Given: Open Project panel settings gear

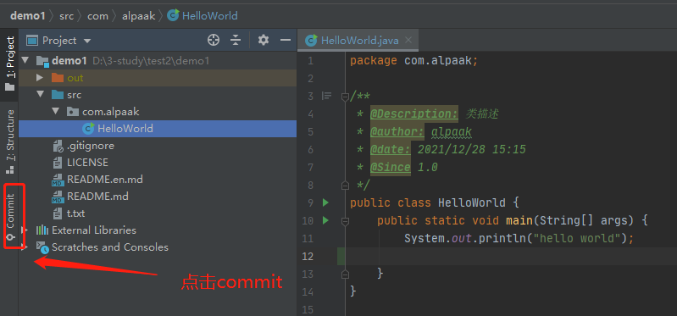Looking at the screenshot, I should click(264, 40).
